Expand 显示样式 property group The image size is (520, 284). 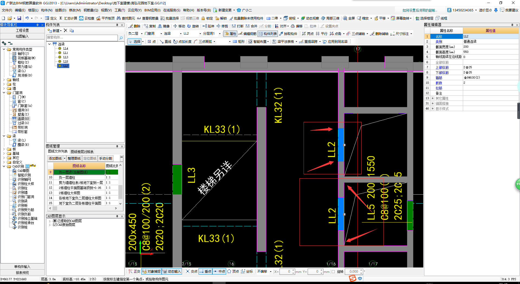pyautogui.click(x=433, y=109)
